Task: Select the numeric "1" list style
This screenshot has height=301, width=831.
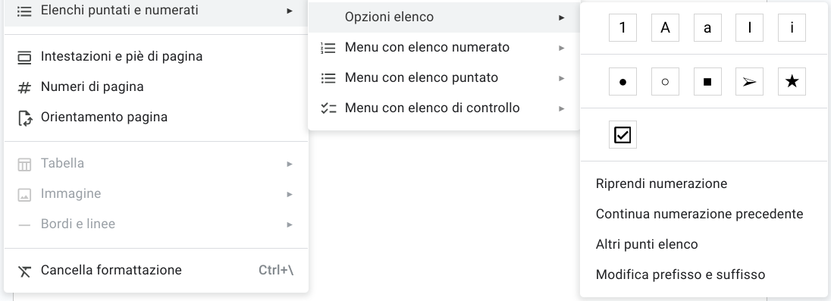Action: click(x=622, y=27)
